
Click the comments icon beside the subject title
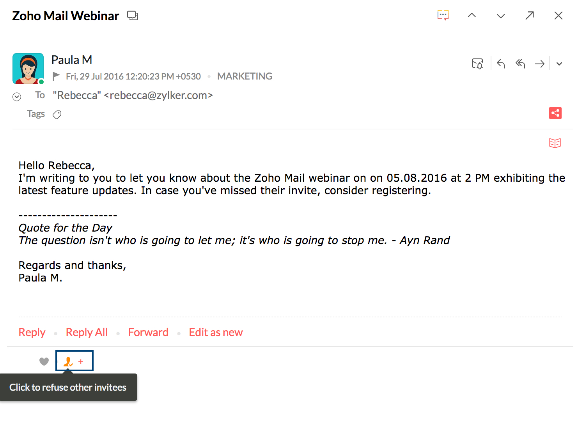[x=133, y=16]
